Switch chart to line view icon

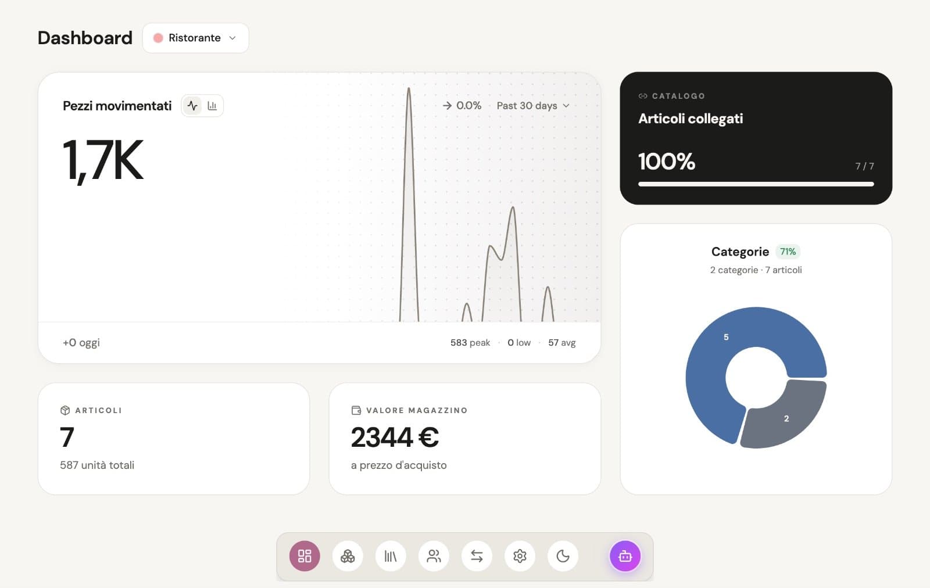(192, 106)
